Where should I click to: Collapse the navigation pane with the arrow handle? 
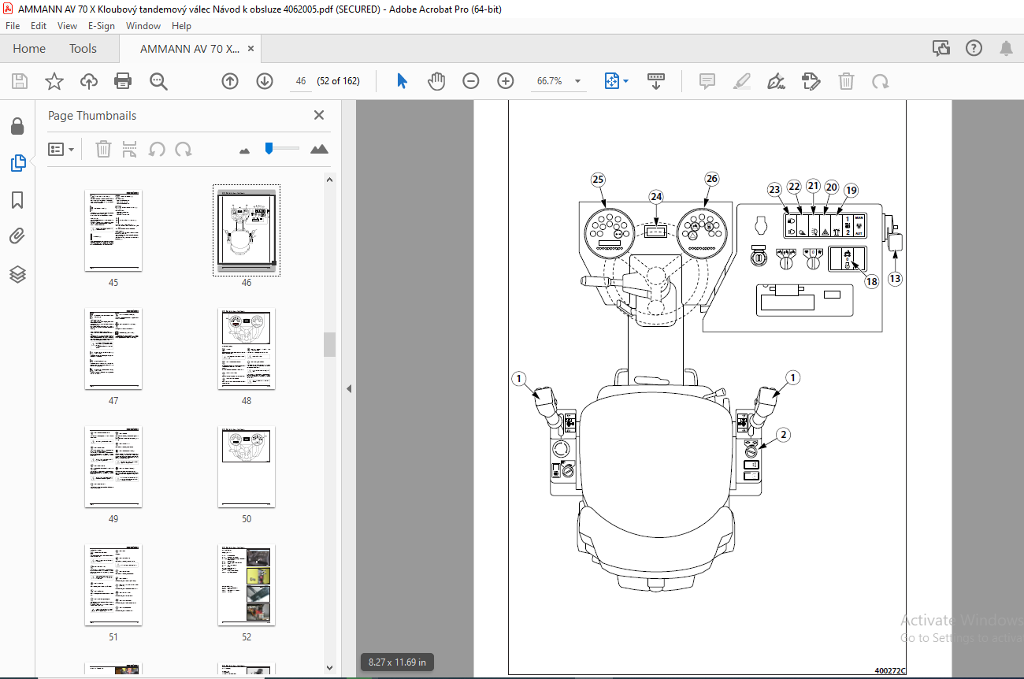(349, 388)
